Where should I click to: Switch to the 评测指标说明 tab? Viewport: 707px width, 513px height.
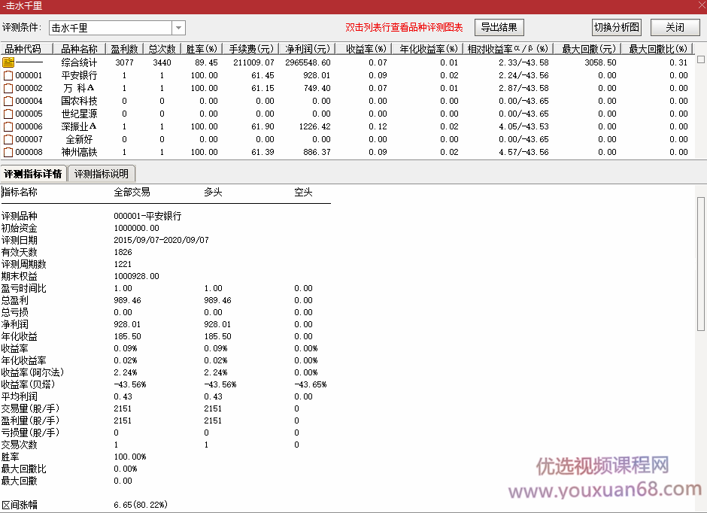101,172
